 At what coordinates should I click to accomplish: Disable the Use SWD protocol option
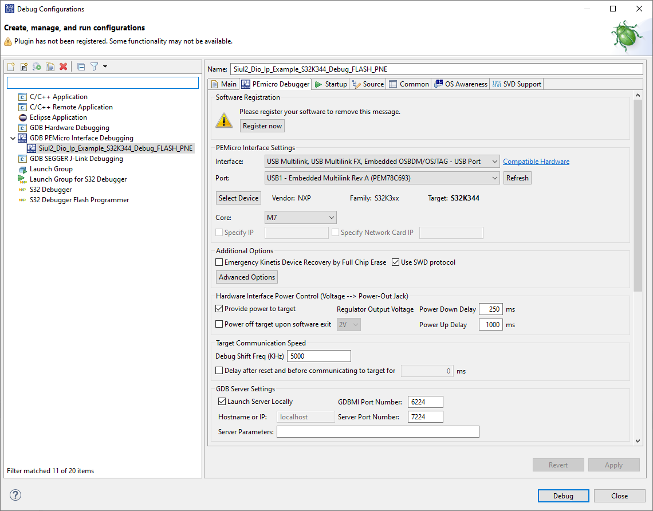395,262
